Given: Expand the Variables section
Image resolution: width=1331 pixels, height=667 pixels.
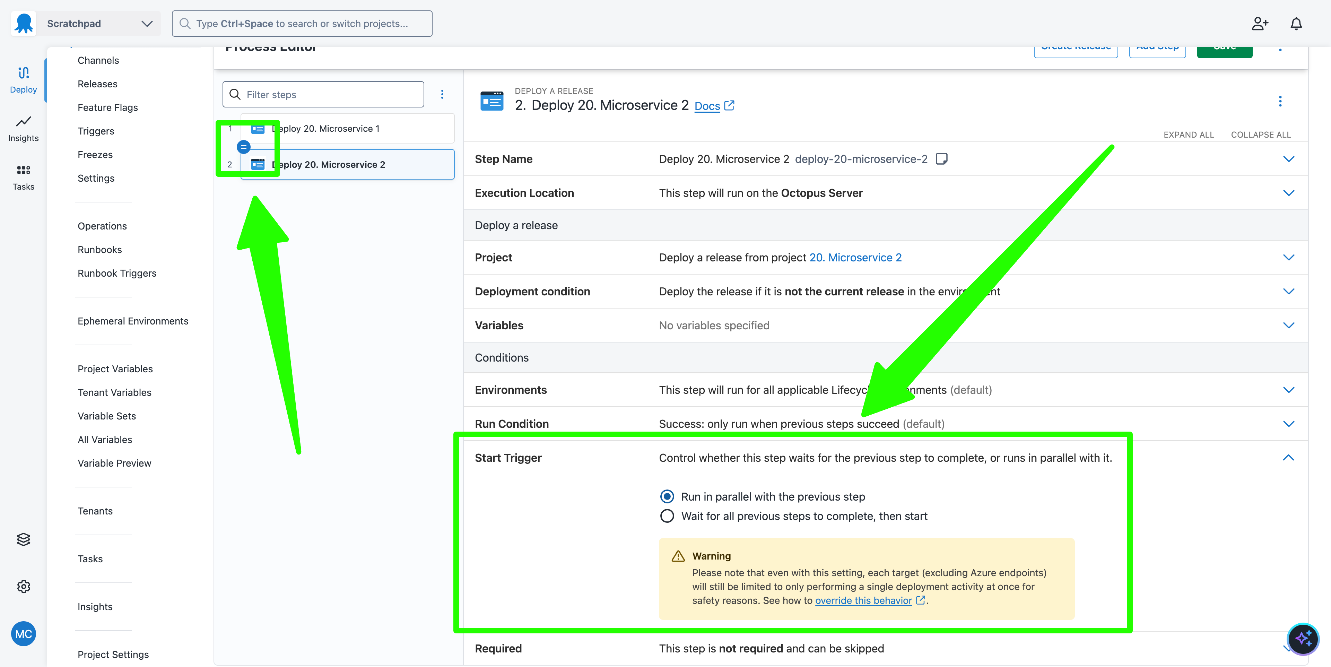Looking at the screenshot, I should coord(1288,326).
